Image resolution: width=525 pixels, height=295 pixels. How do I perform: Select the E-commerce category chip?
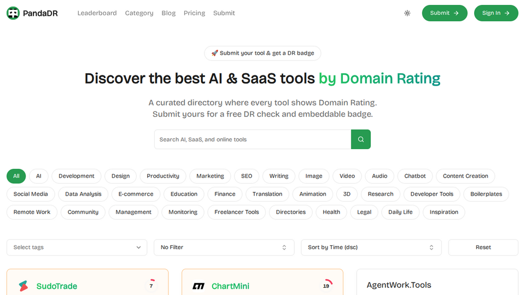point(136,194)
